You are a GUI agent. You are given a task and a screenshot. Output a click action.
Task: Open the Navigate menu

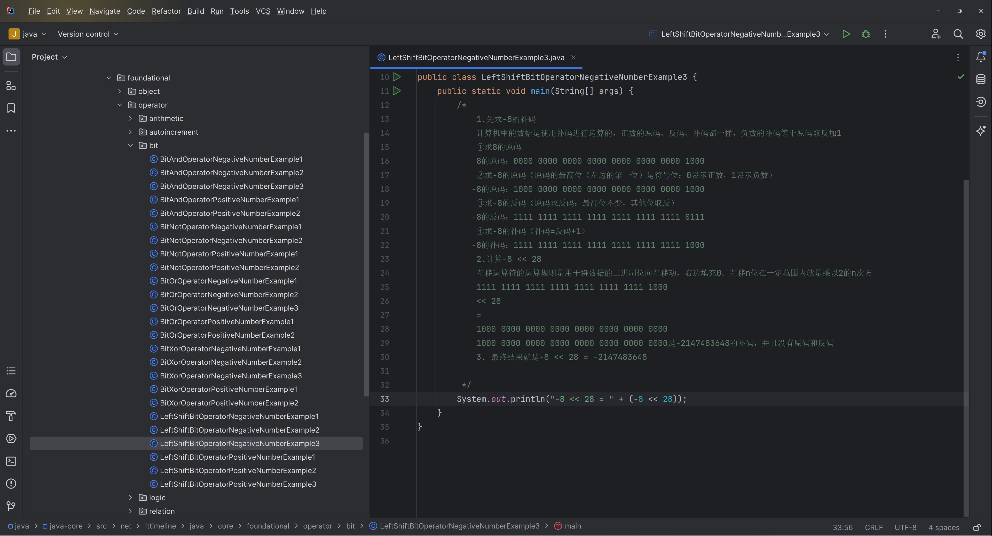click(x=105, y=11)
